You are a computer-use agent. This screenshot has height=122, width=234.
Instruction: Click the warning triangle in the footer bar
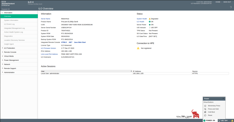coord(232,121)
